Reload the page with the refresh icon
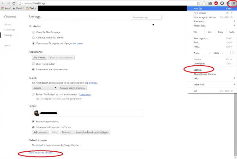The height and width of the screenshot is (159, 237). tap(14, 3)
